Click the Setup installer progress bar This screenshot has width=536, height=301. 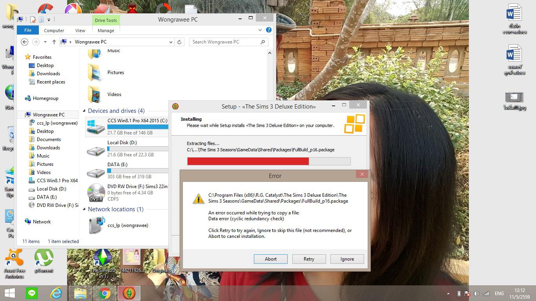[269, 161]
